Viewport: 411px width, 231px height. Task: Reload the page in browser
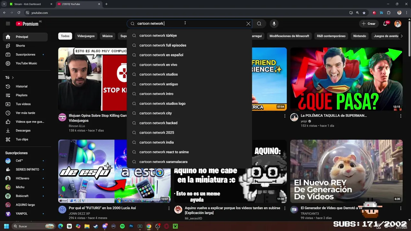(x=19, y=13)
